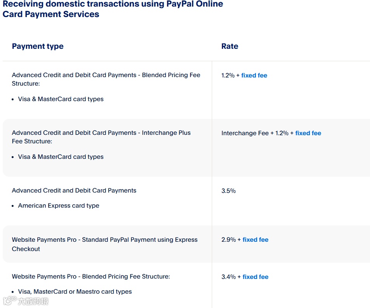This screenshot has height=308, width=370.
Task: Click Website Payments Pro Blended Pricing text
Action: click(91, 277)
